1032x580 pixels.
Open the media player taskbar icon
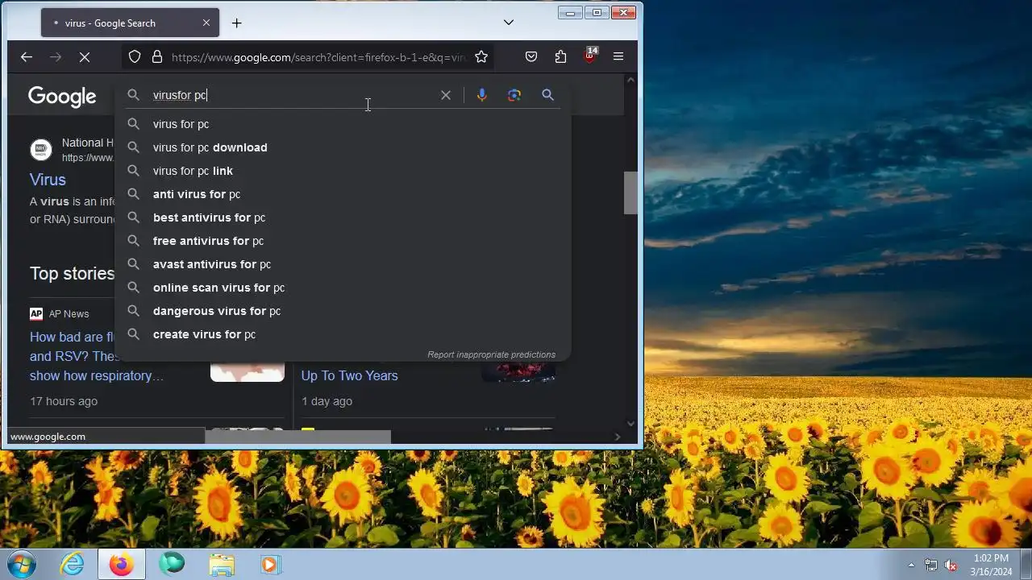tap(270, 565)
